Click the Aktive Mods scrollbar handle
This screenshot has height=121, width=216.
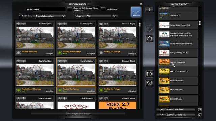pos(200,23)
